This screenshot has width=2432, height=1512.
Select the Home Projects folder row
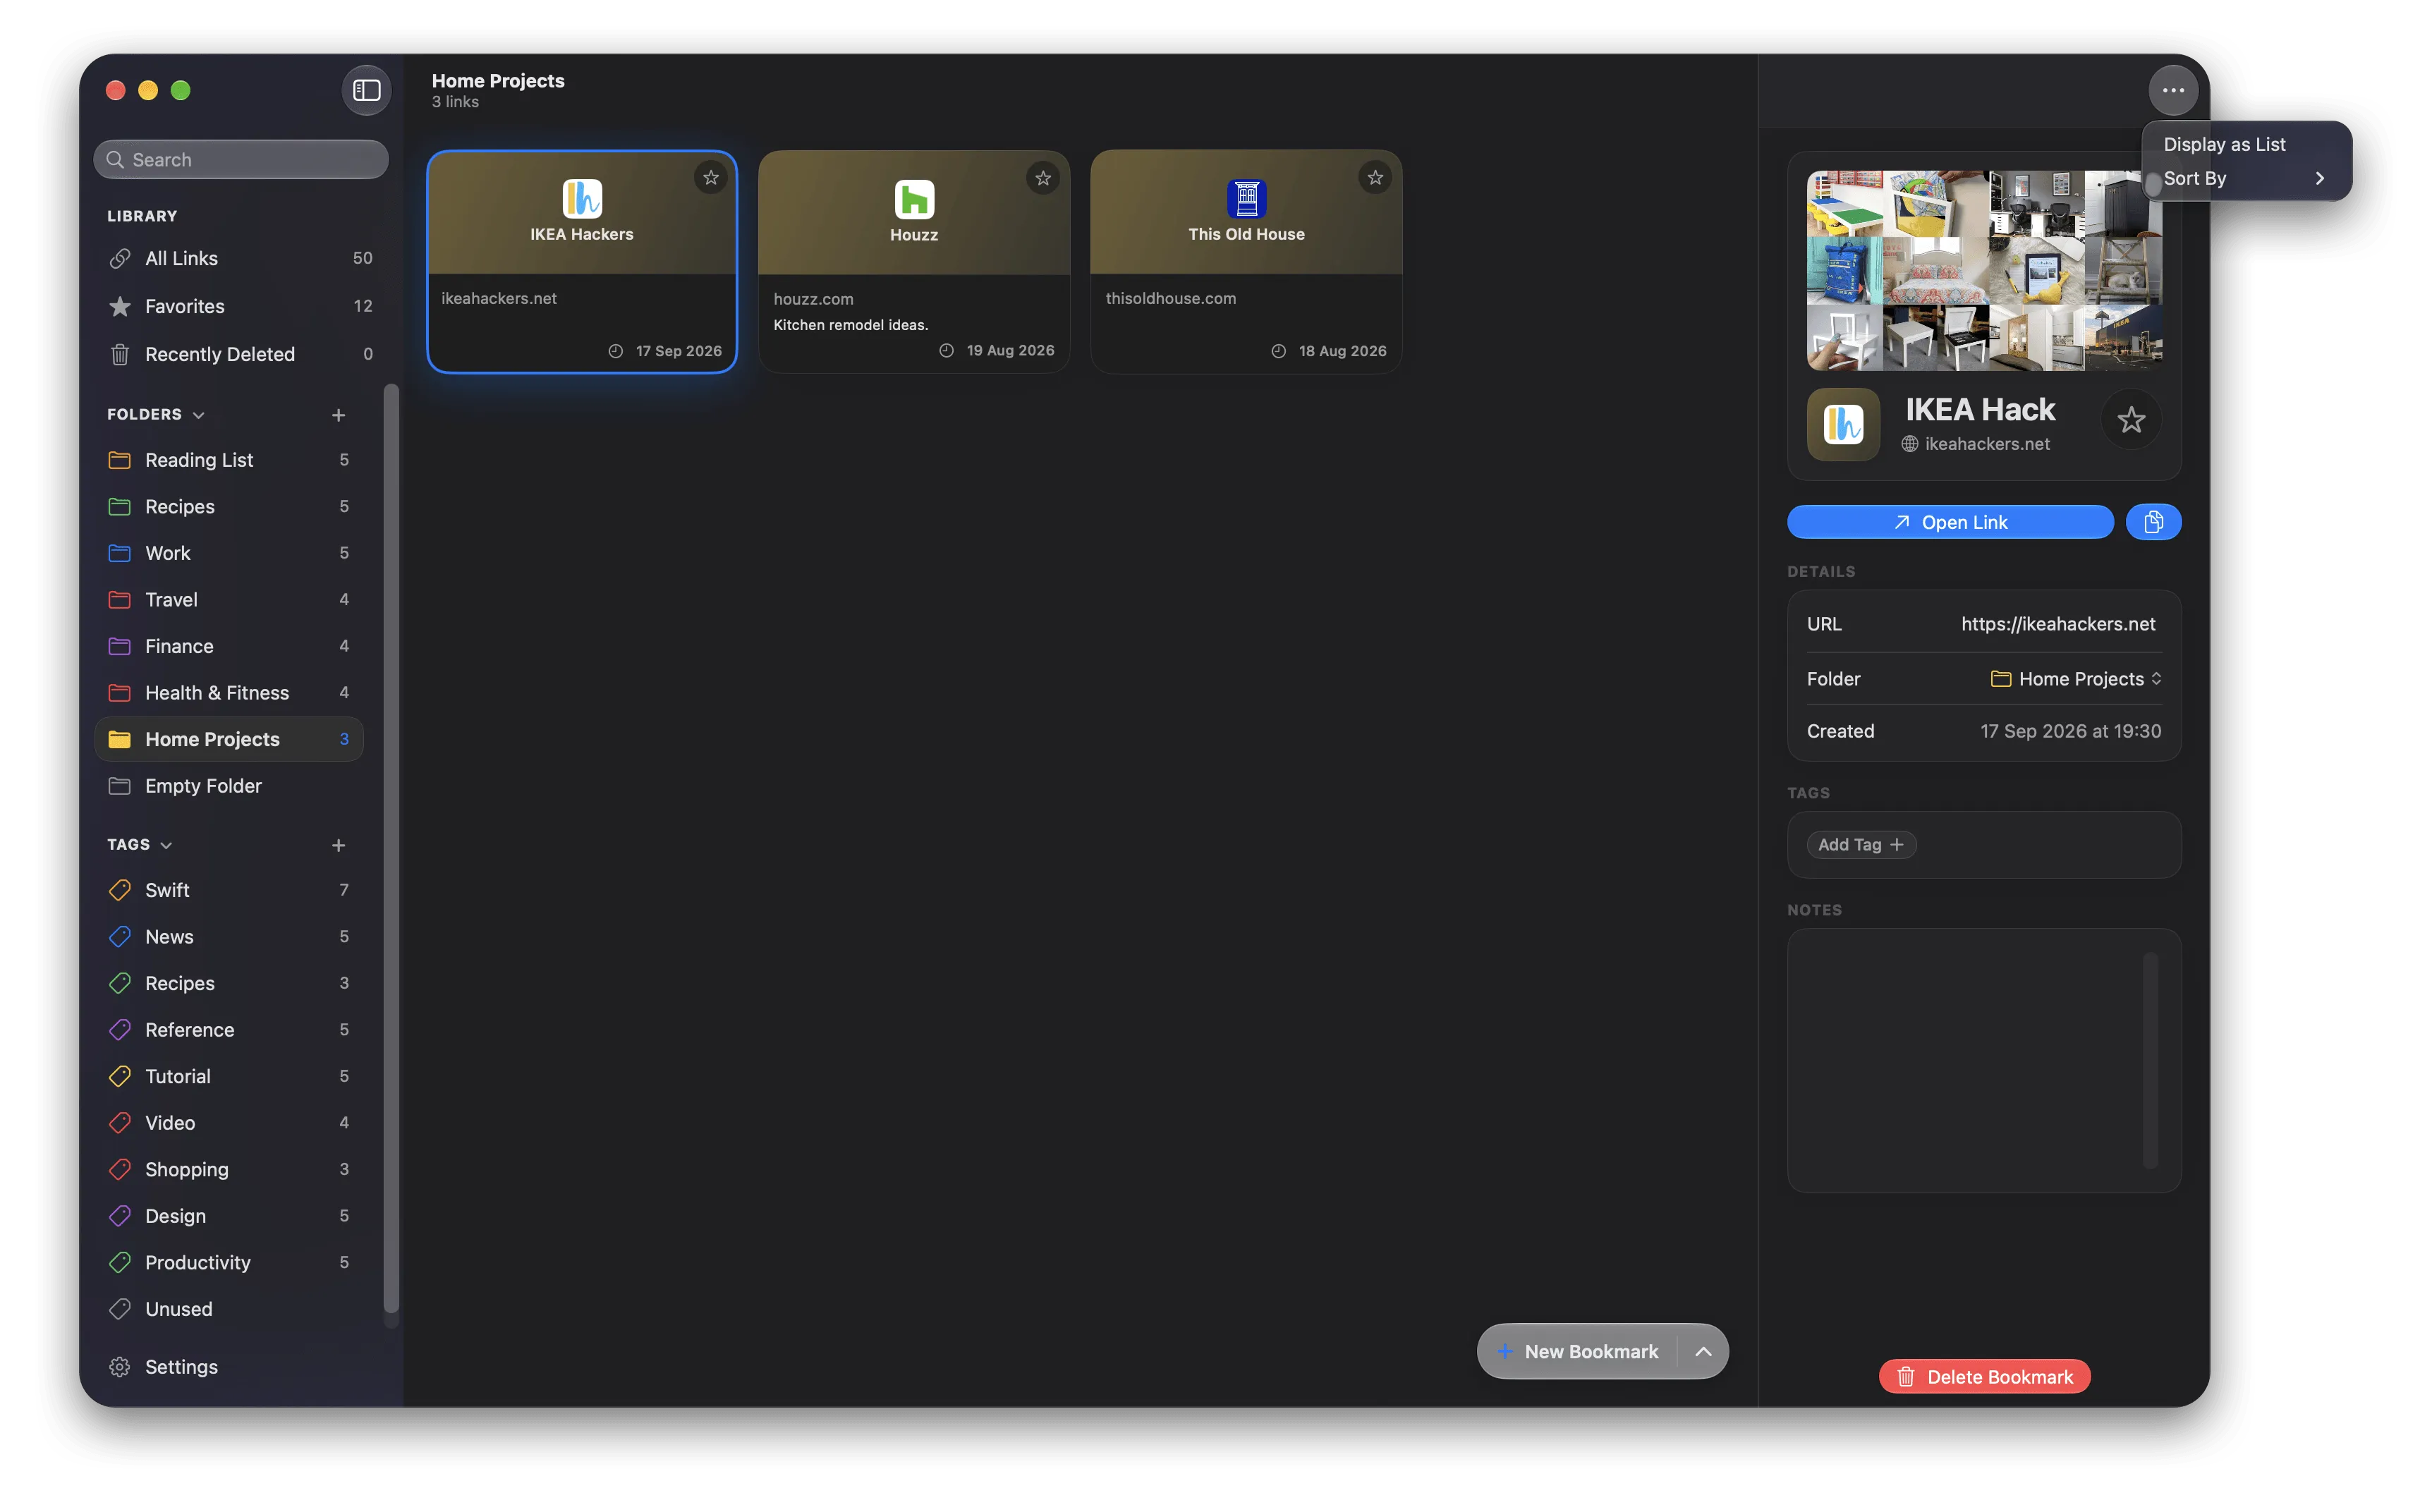[x=229, y=739]
